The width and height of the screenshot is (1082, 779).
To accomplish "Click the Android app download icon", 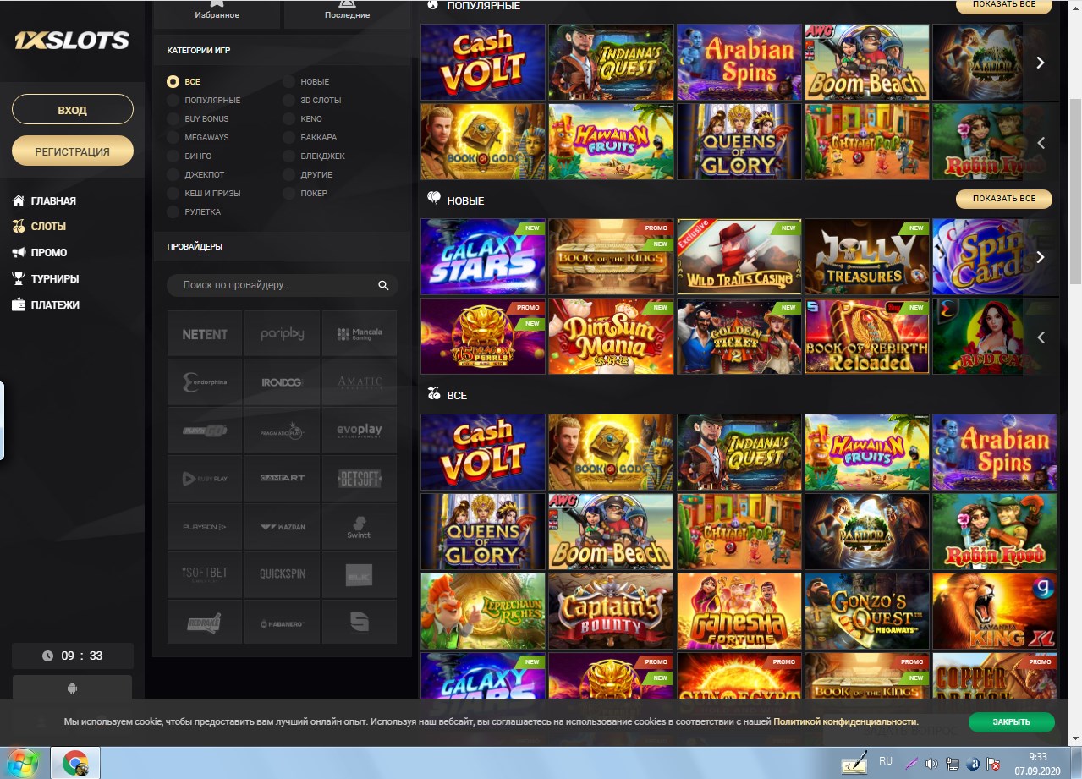I will pyautogui.click(x=72, y=688).
